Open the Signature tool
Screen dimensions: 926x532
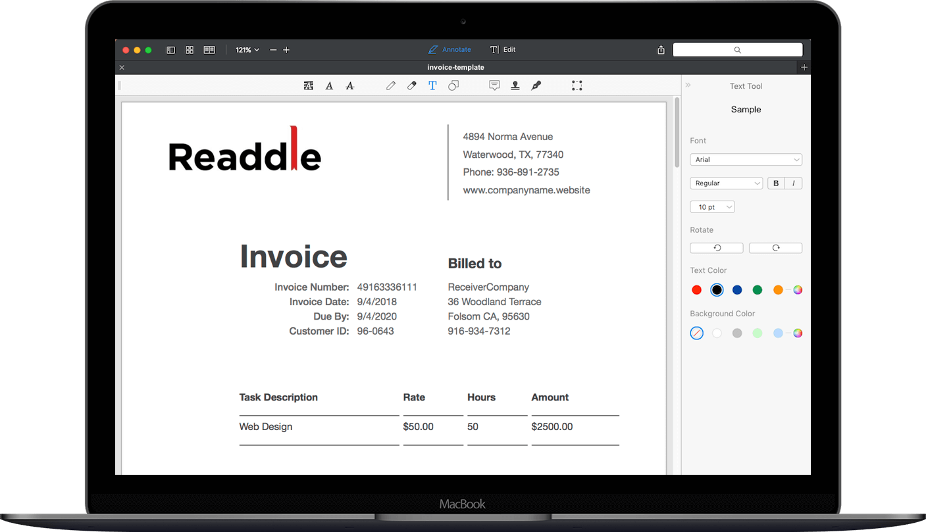coord(536,85)
